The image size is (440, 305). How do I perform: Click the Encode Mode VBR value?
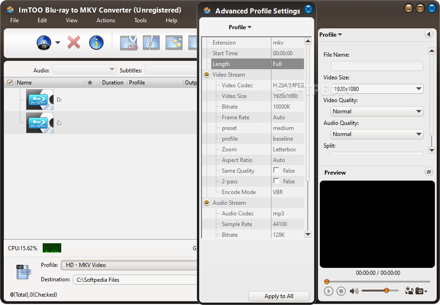(288, 192)
